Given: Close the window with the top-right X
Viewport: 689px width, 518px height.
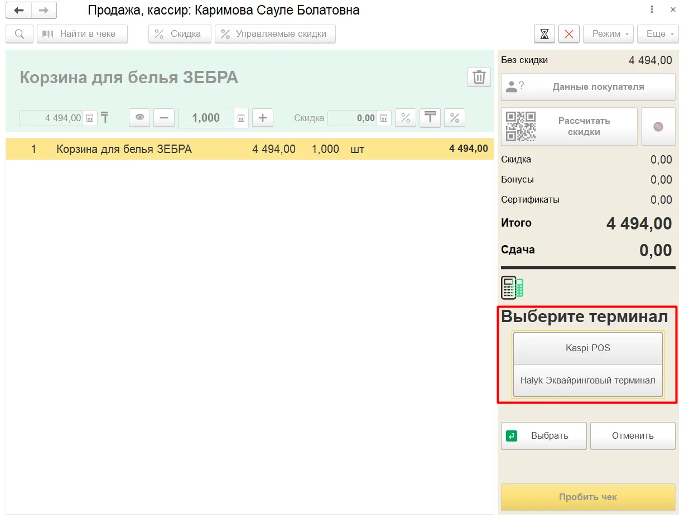Looking at the screenshot, I should (673, 10).
